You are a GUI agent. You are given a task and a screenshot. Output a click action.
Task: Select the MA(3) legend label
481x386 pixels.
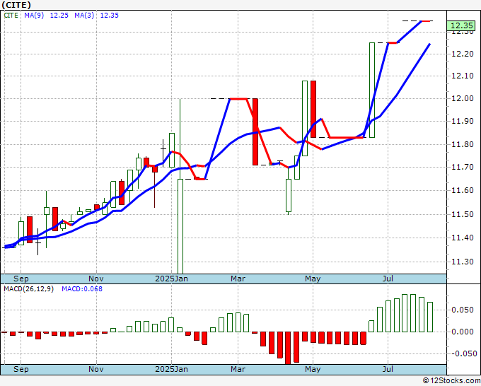84,16
